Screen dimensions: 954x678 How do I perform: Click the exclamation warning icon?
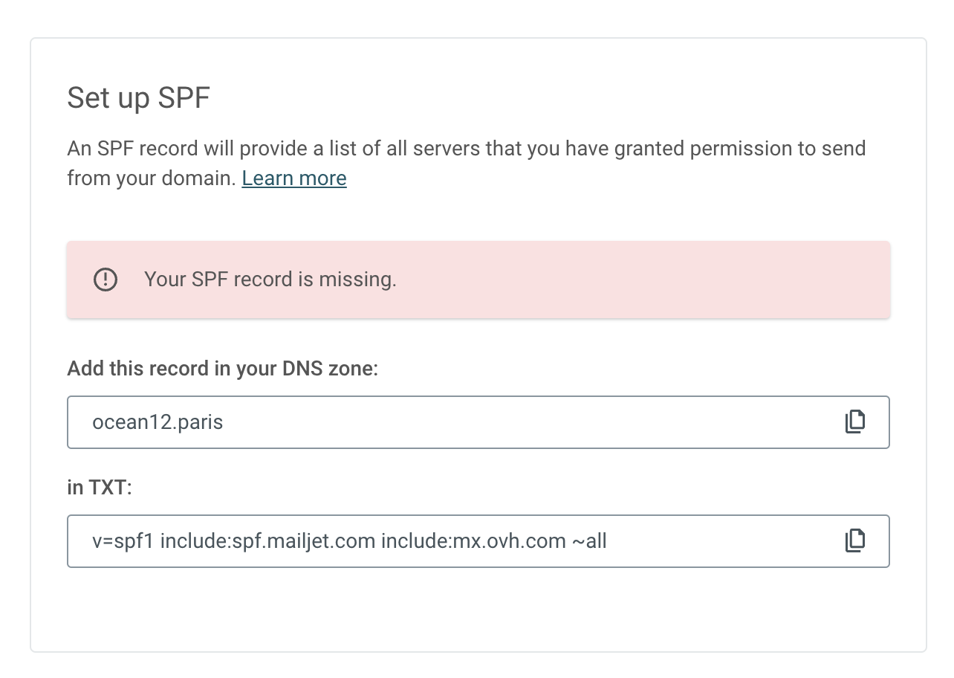[x=106, y=280]
